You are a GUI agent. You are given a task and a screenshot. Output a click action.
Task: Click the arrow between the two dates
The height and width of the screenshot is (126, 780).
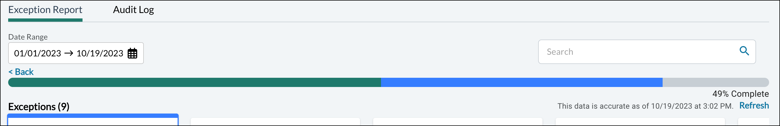[69, 53]
